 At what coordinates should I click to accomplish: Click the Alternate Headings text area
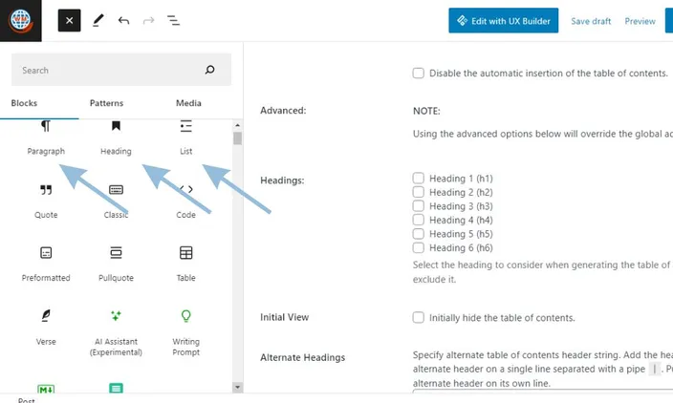click(543, 391)
